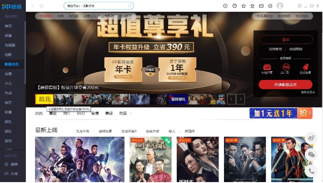Click the red-outlined 登录 button
The width and height of the screenshot is (323, 183).
(x=286, y=40)
